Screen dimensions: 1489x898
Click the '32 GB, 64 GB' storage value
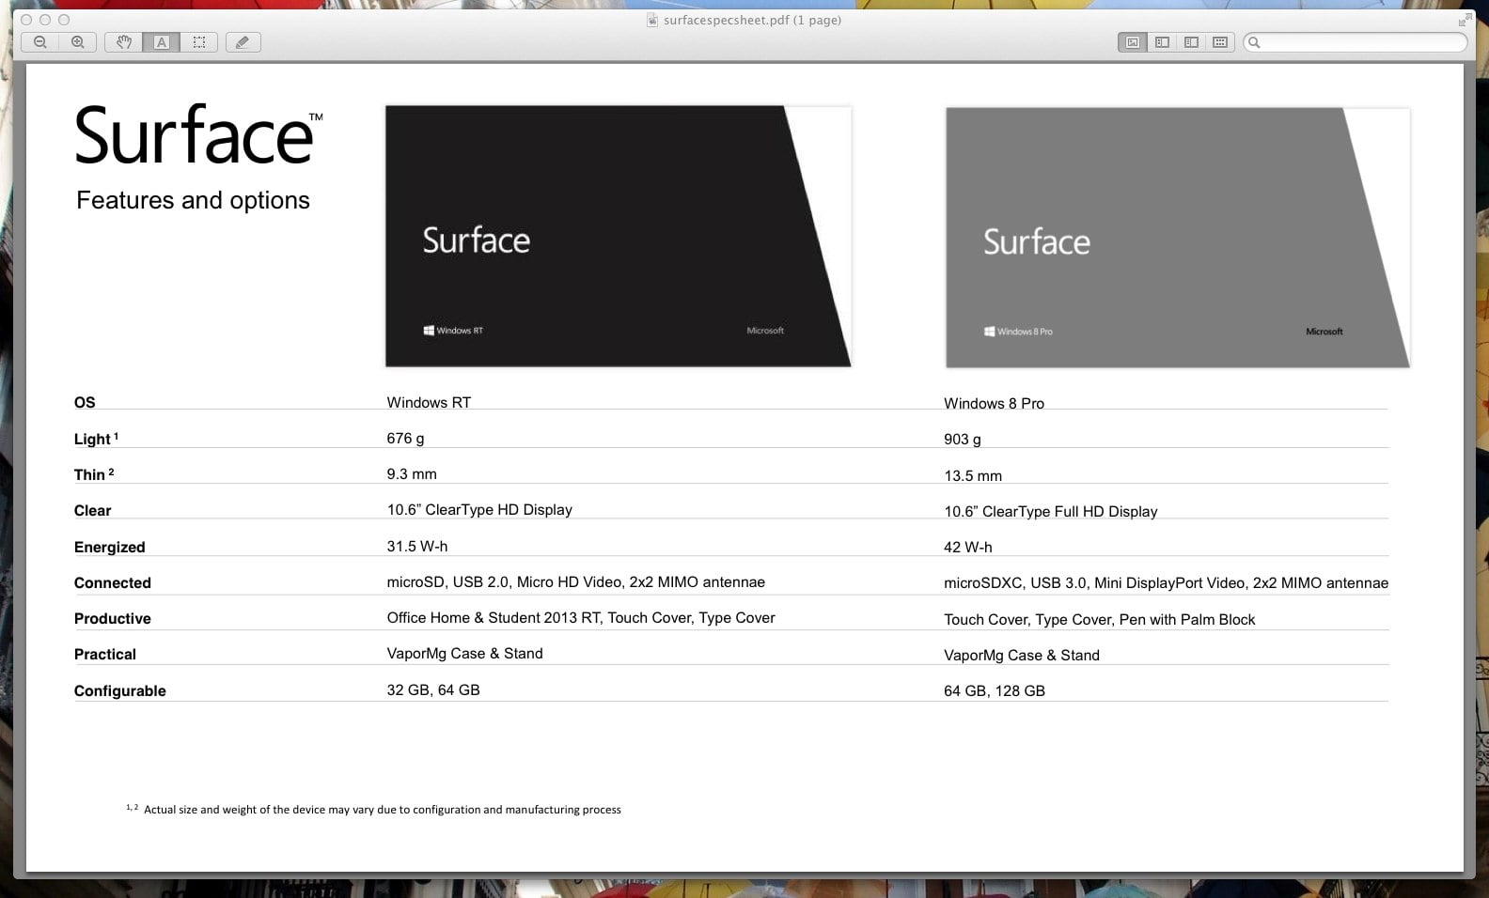coord(433,689)
